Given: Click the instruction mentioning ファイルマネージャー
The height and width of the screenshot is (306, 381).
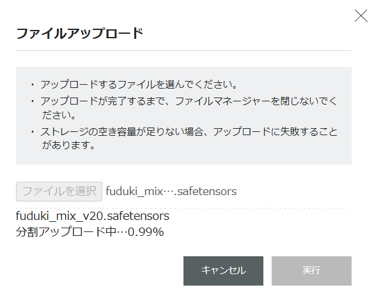Looking at the screenshot, I should 189,108.
